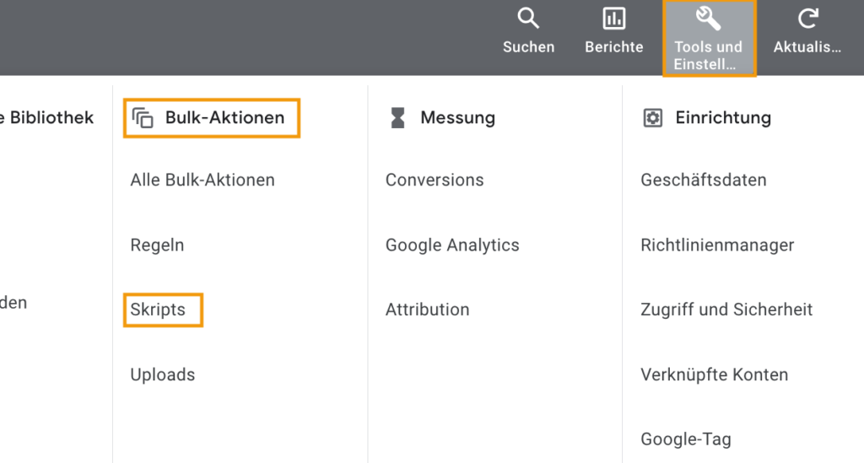Open Conversions under Messung
The height and width of the screenshot is (463, 864).
[435, 180]
